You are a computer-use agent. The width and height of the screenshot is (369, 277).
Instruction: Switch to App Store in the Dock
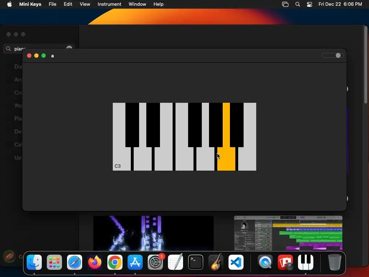point(135,262)
